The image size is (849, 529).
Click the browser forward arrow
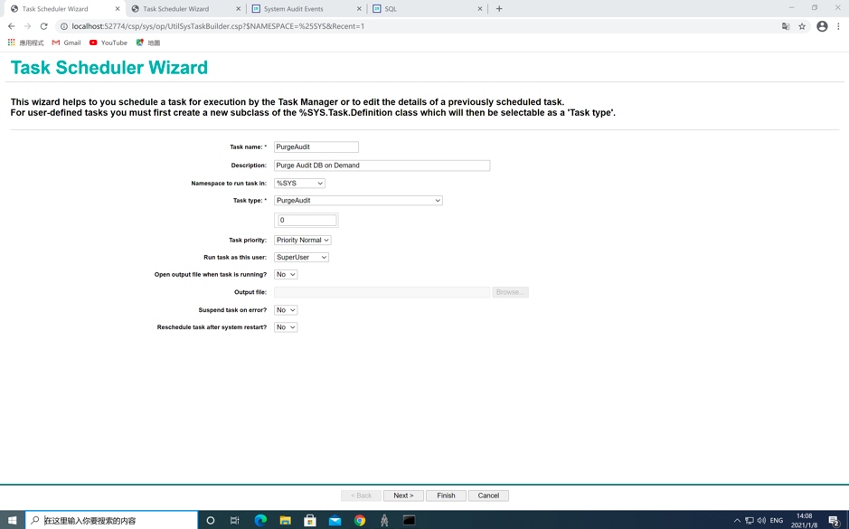point(28,26)
